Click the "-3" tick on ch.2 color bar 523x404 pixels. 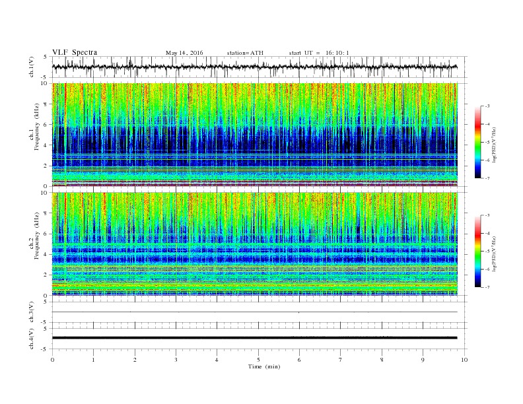pyautogui.click(x=487, y=215)
